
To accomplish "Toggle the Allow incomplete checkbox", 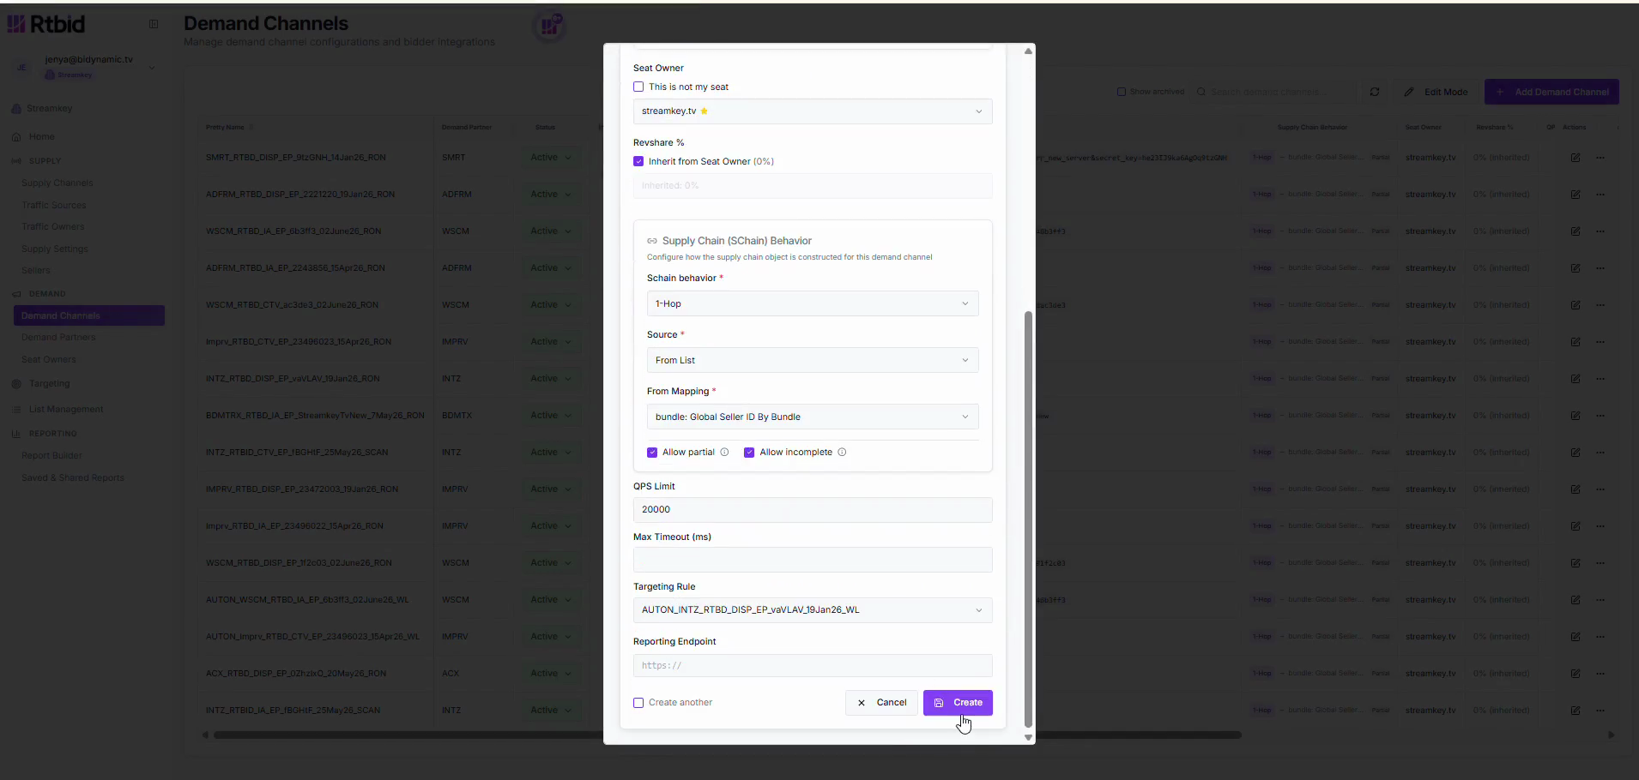I will (749, 453).
